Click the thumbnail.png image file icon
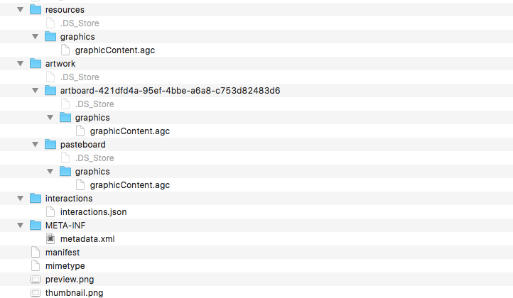 pos(35,293)
